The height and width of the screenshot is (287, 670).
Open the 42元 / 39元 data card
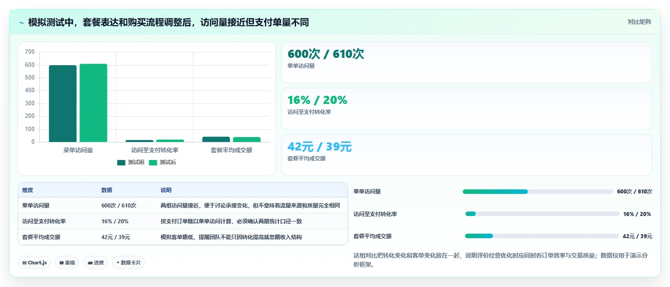click(467, 155)
